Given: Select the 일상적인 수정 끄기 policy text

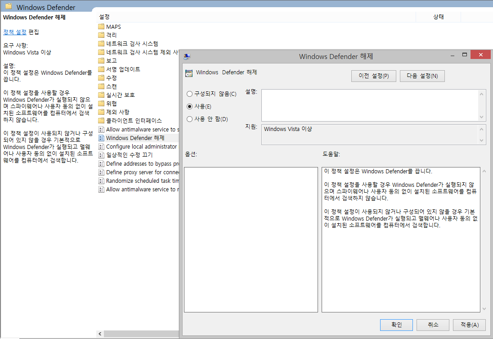Looking at the screenshot, I should click(129, 155).
